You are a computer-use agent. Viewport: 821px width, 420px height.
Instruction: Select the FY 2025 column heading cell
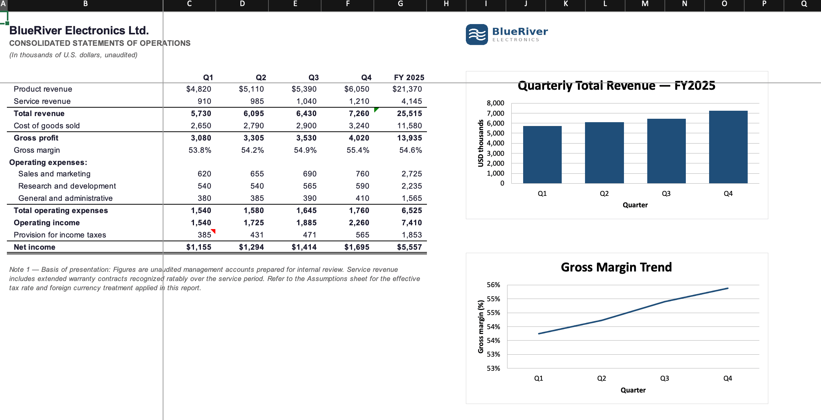pos(400,78)
